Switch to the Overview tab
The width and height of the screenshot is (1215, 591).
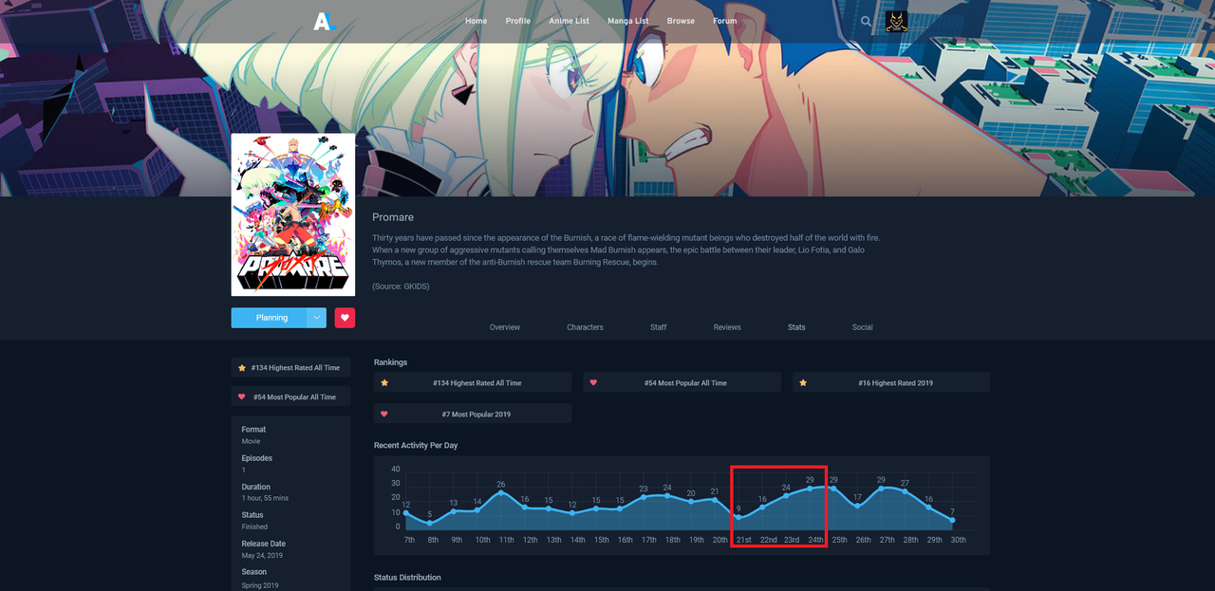pyautogui.click(x=505, y=327)
